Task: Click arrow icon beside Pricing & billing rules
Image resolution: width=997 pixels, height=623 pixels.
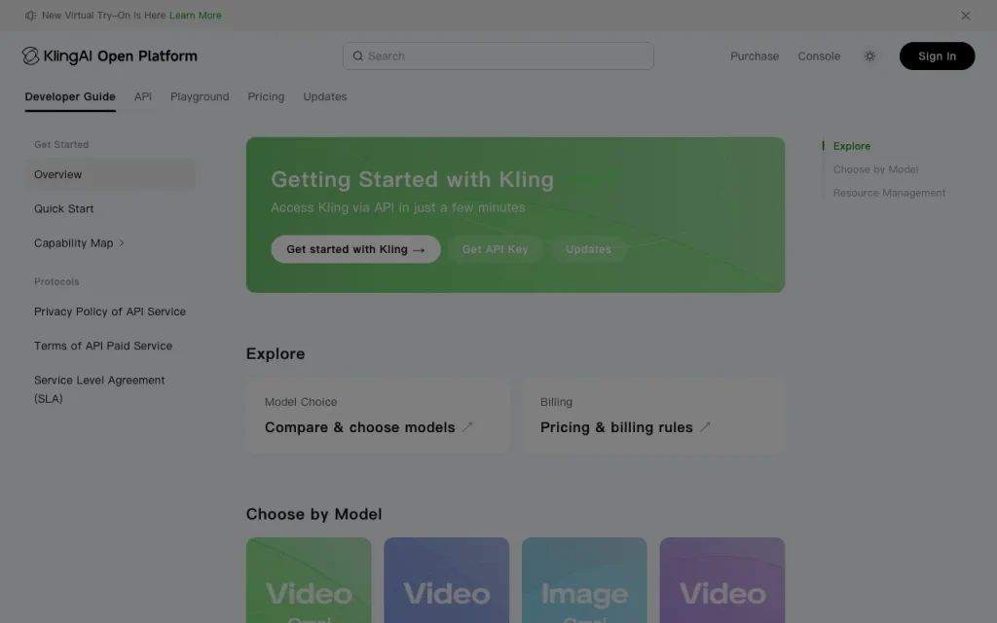Action: click(705, 427)
